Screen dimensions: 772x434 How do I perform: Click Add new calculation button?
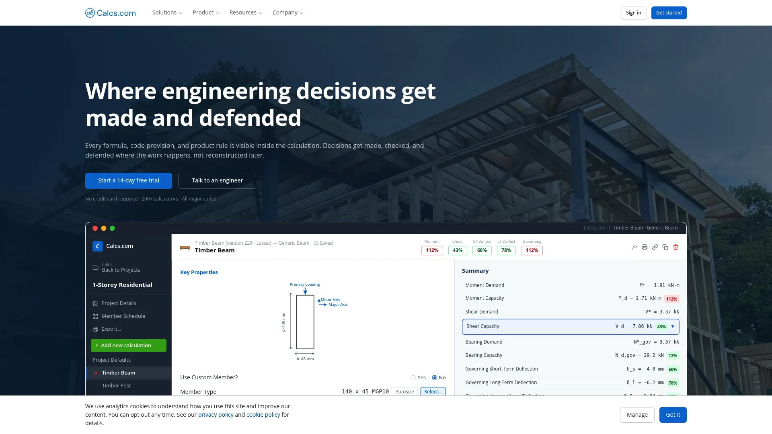coord(129,346)
